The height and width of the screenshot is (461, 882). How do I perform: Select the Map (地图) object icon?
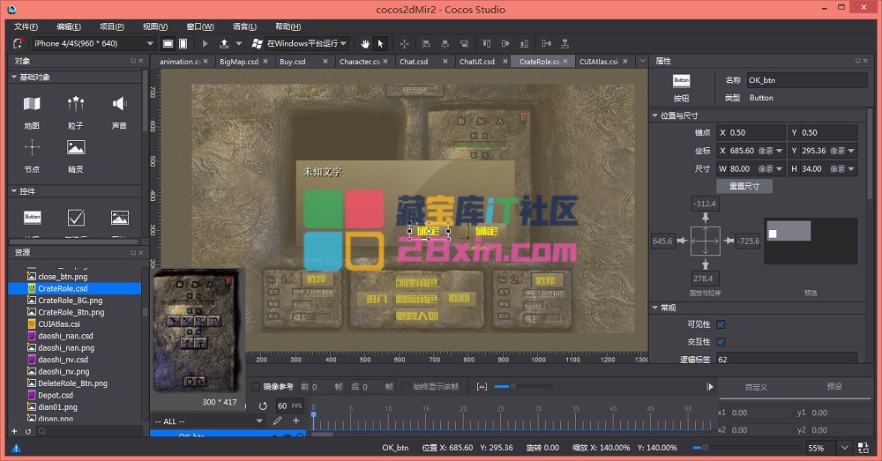[x=32, y=104]
